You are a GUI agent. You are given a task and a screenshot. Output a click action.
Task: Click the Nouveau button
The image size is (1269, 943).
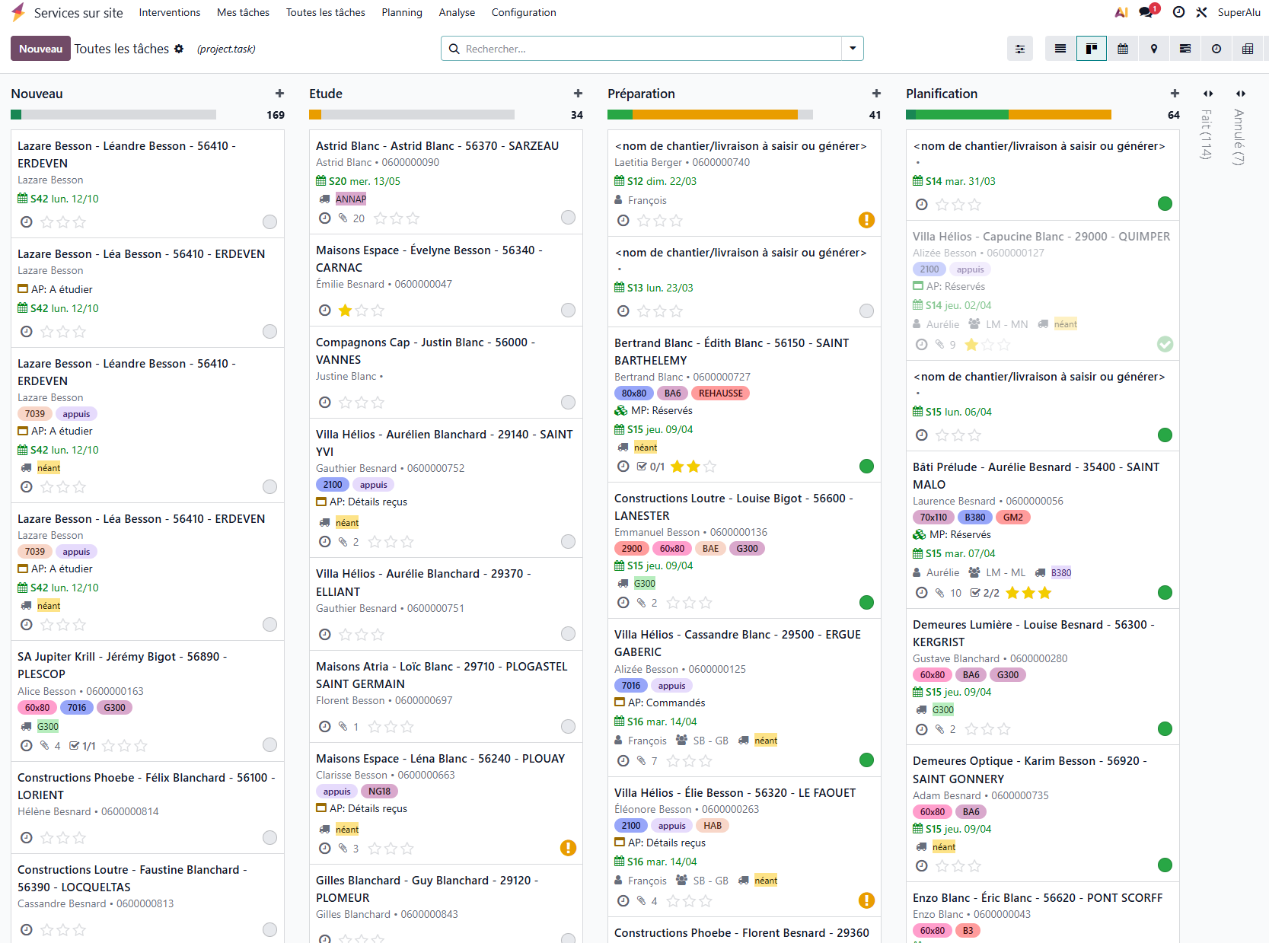(40, 49)
